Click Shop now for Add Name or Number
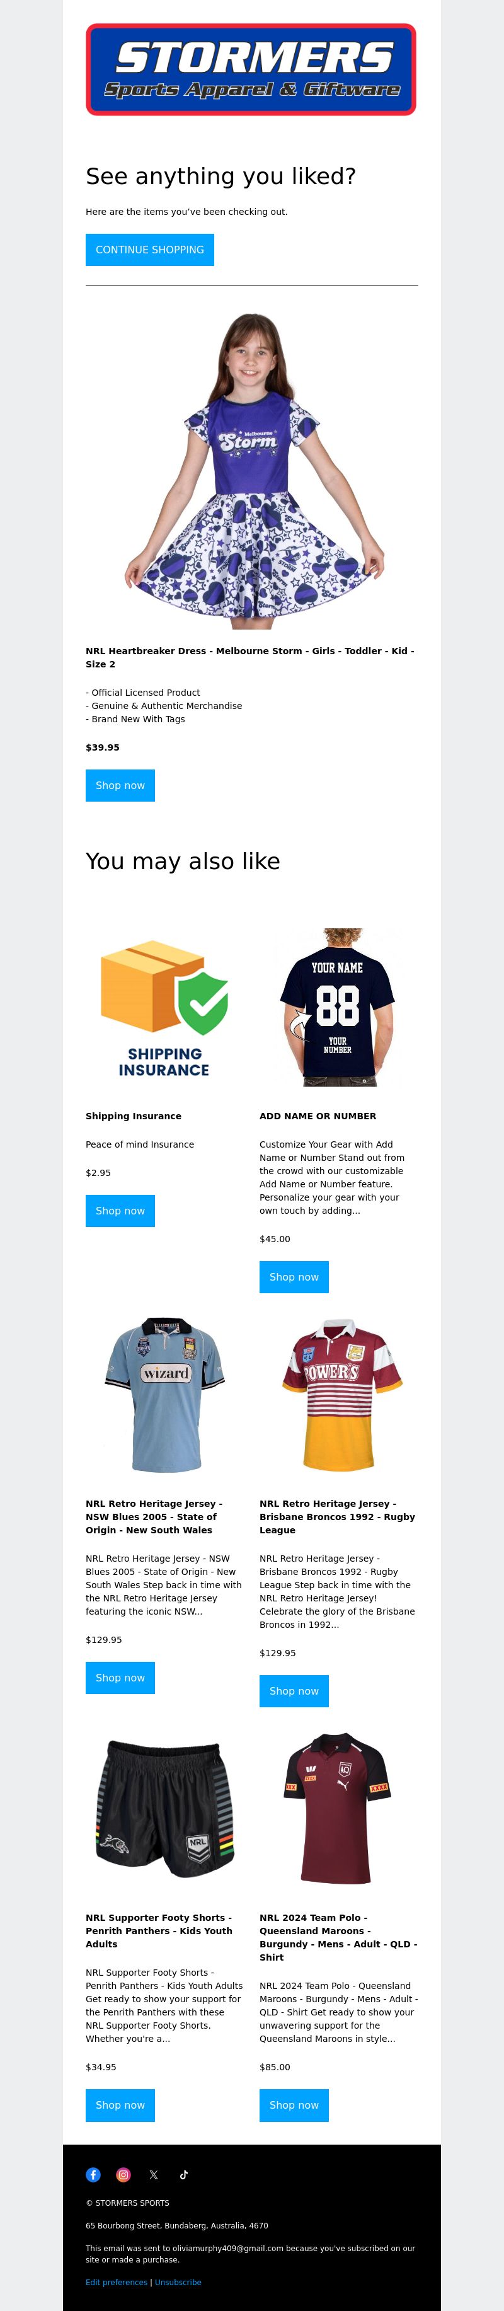The image size is (504, 2311). coord(294,1277)
